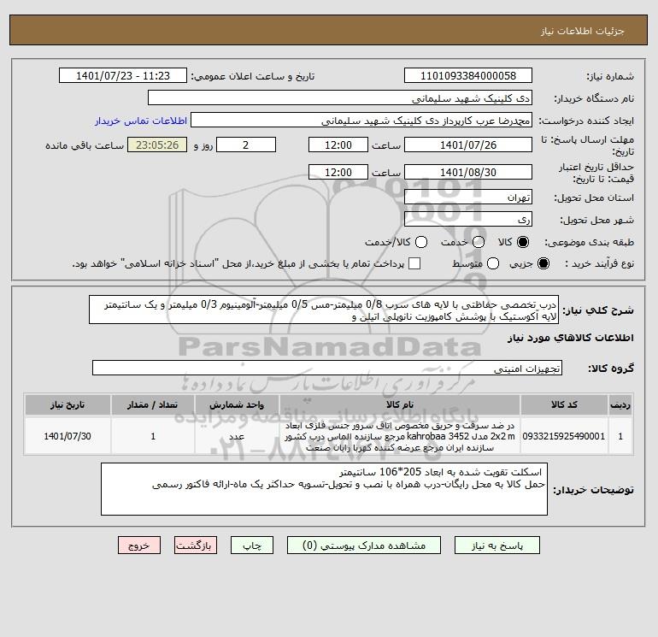Screen dimensions: 658x637
Task: Click the تعداد / مقدار column header
Action: click(x=153, y=404)
